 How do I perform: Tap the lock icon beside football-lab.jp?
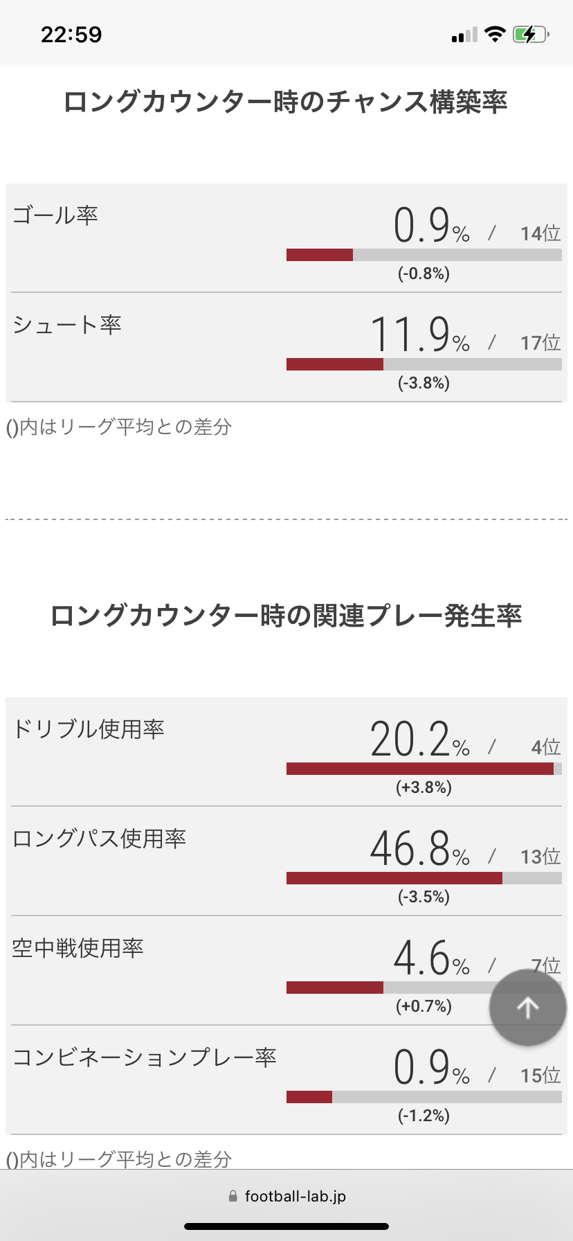coord(233,1196)
